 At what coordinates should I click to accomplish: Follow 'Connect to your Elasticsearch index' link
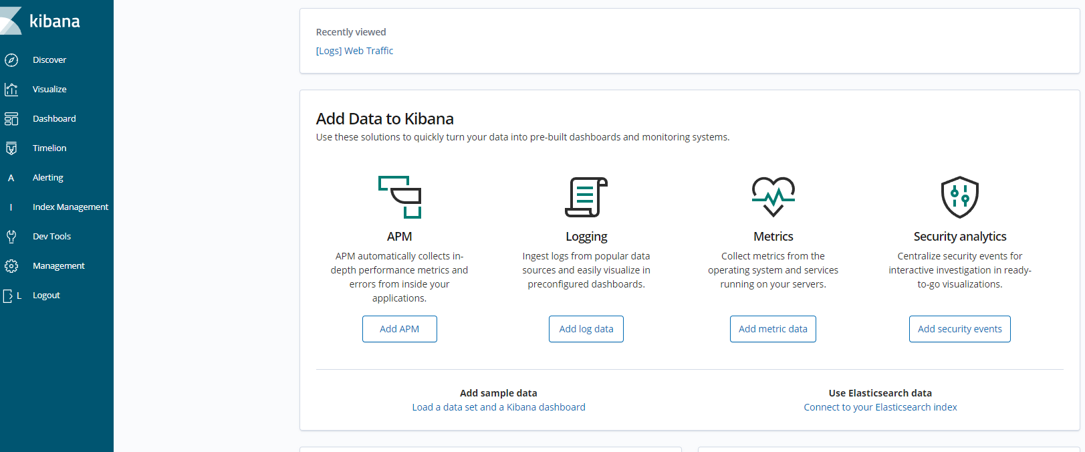click(880, 407)
